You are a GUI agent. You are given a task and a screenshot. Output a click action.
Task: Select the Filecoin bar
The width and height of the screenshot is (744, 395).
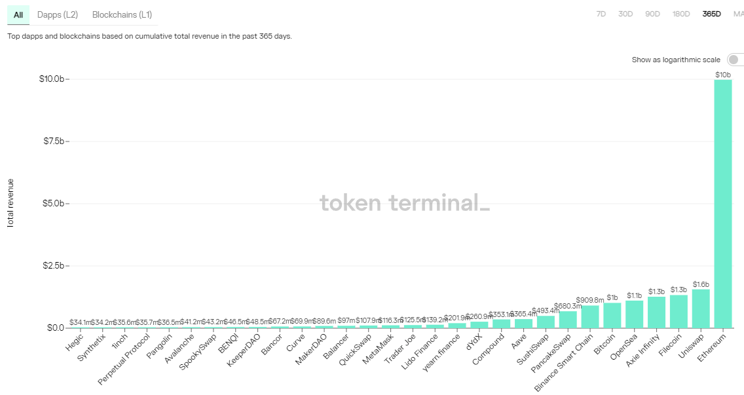pyautogui.click(x=679, y=311)
